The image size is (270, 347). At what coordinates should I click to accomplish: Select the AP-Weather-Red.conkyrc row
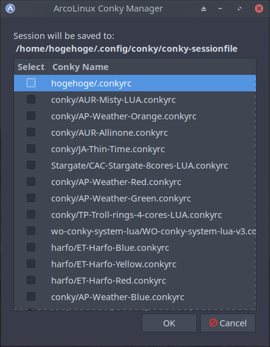135,182
